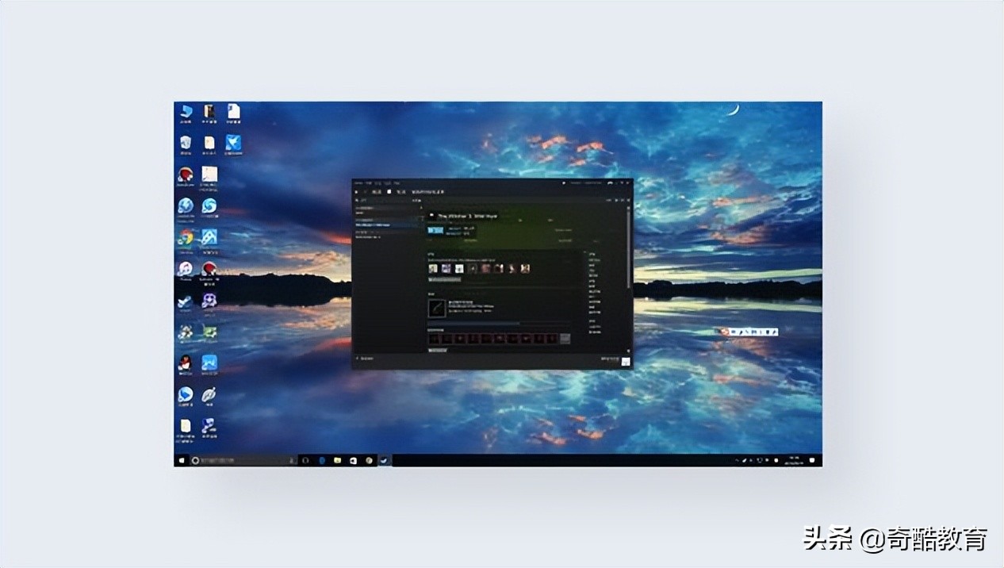
Task: Click the Steam icon in the taskbar
Action: tap(385, 460)
